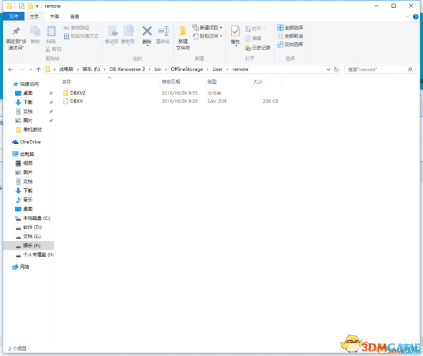Click the Copy path button
Viewport: 423px width, 356px height.
tap(77, 28)
